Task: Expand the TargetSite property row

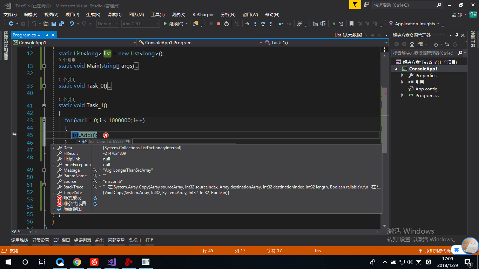Action: point(54,193)
